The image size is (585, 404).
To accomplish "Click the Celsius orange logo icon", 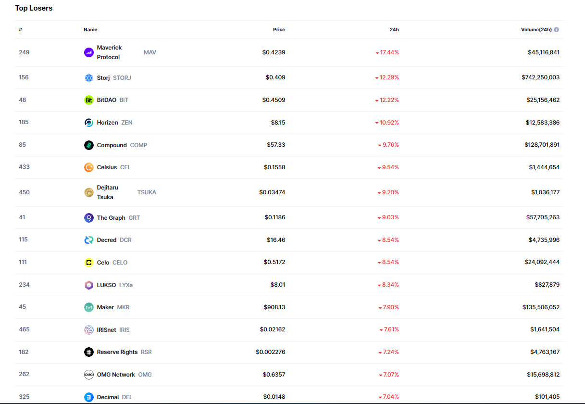I will tap(89, 167).
